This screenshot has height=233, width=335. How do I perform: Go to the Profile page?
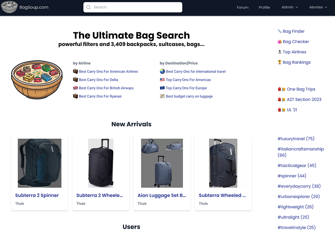pyautogui.click(x=264, y=7)
